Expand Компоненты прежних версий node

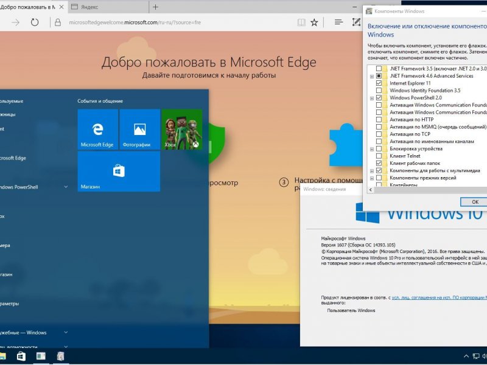[372, 178]
